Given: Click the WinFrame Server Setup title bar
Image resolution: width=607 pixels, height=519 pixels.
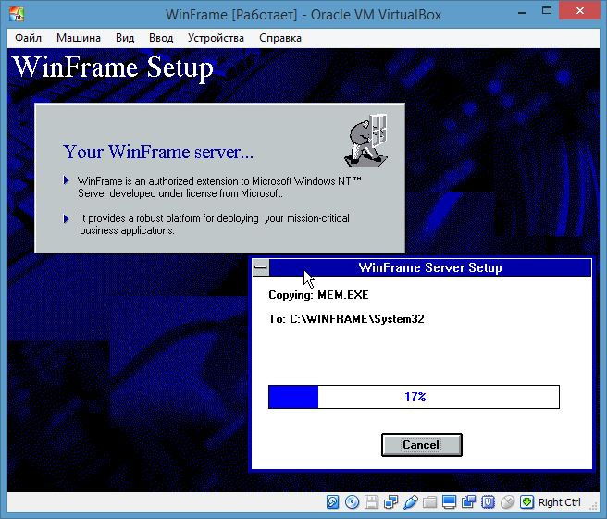Looking at the screenshot, I should pos(430,267).
